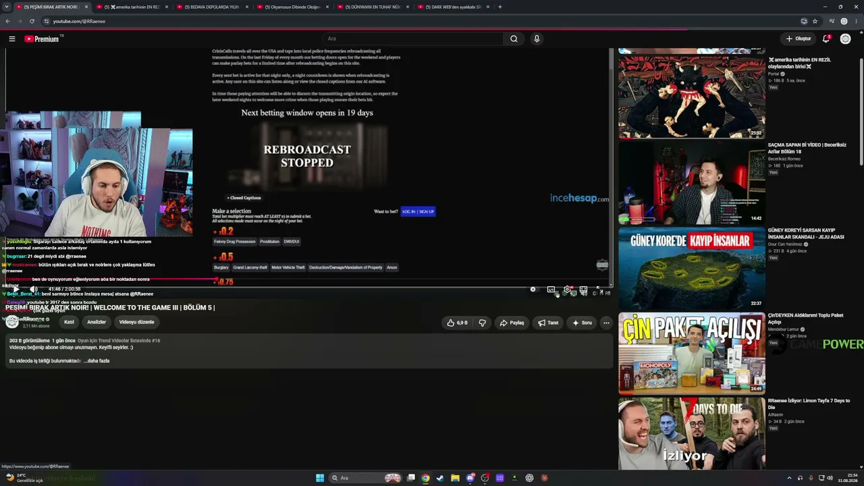Open File Explorer from the taskbar
Image resolution: width=864 pixels, height=486 pixels.
[455, 478]
